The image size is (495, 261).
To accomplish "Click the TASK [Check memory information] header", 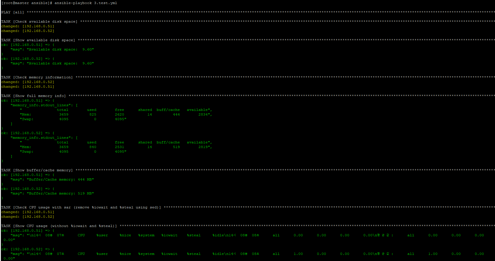I will pos(37,77).
